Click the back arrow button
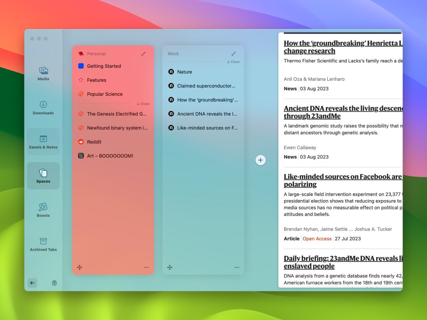The width and height of the screenshot is (427, 320). [32, 283]
